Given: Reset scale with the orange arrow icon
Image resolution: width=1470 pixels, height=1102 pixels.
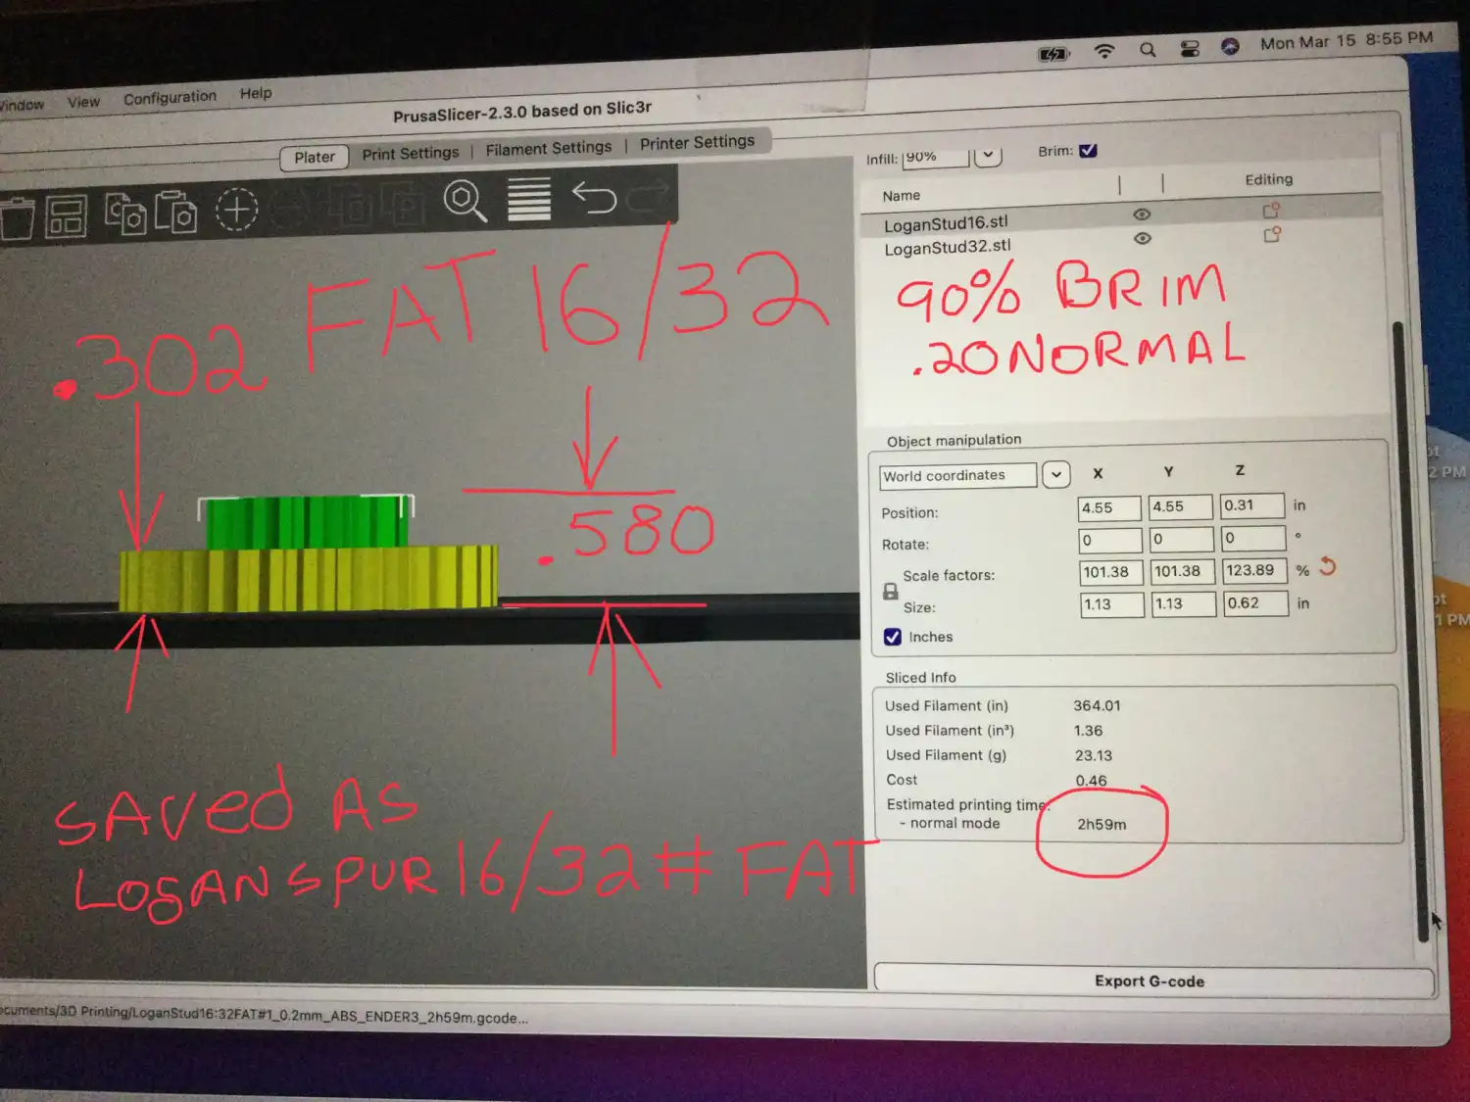Looking at the screenshot, I should 1328,566.
